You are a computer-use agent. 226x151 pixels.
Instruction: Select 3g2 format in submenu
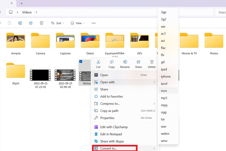(168, 19)
